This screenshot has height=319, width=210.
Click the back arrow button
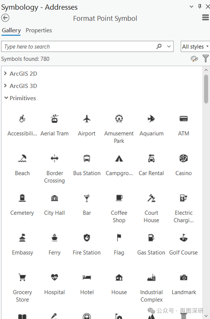click(5, 18)
